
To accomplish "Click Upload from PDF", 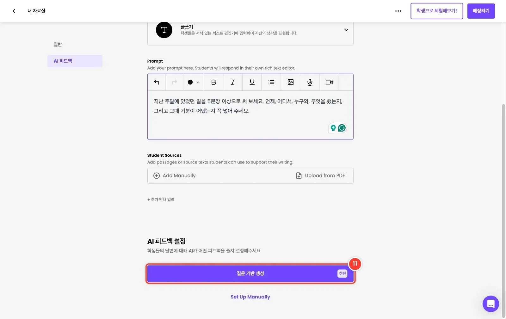I will coord(320,176).
